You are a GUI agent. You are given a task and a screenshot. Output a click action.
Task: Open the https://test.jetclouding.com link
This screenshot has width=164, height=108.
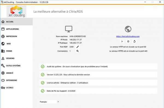[x=128, y=36]
